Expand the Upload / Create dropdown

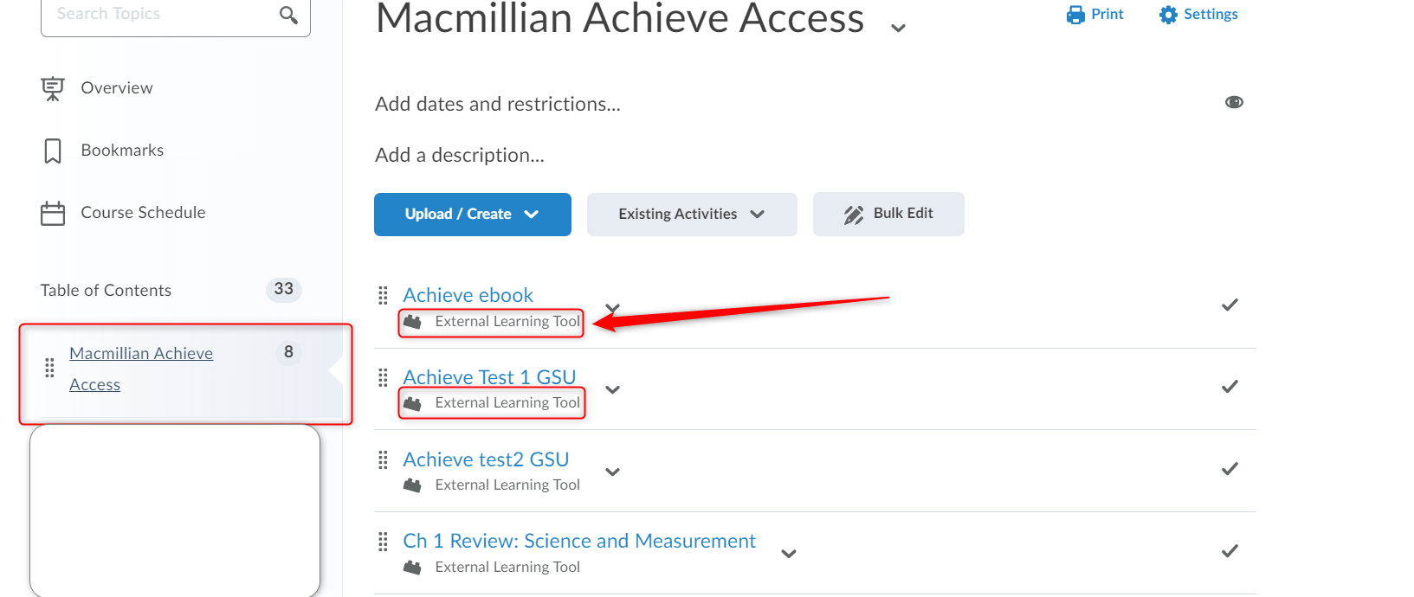point(473,215)
